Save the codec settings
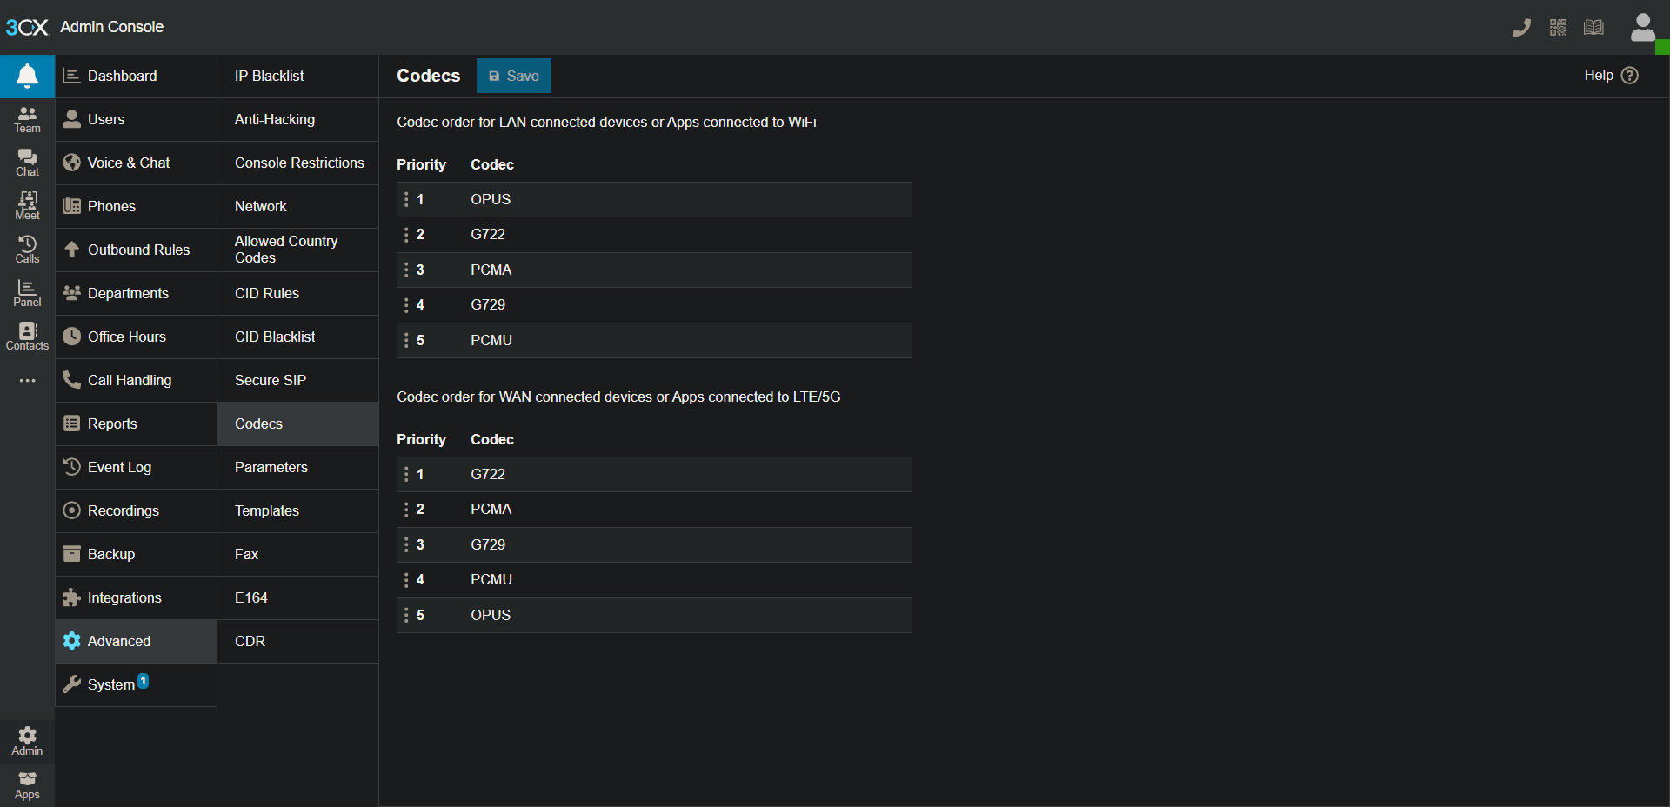 point(513,76)
